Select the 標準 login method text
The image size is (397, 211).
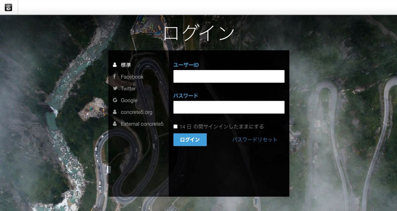tap(126, 65)
